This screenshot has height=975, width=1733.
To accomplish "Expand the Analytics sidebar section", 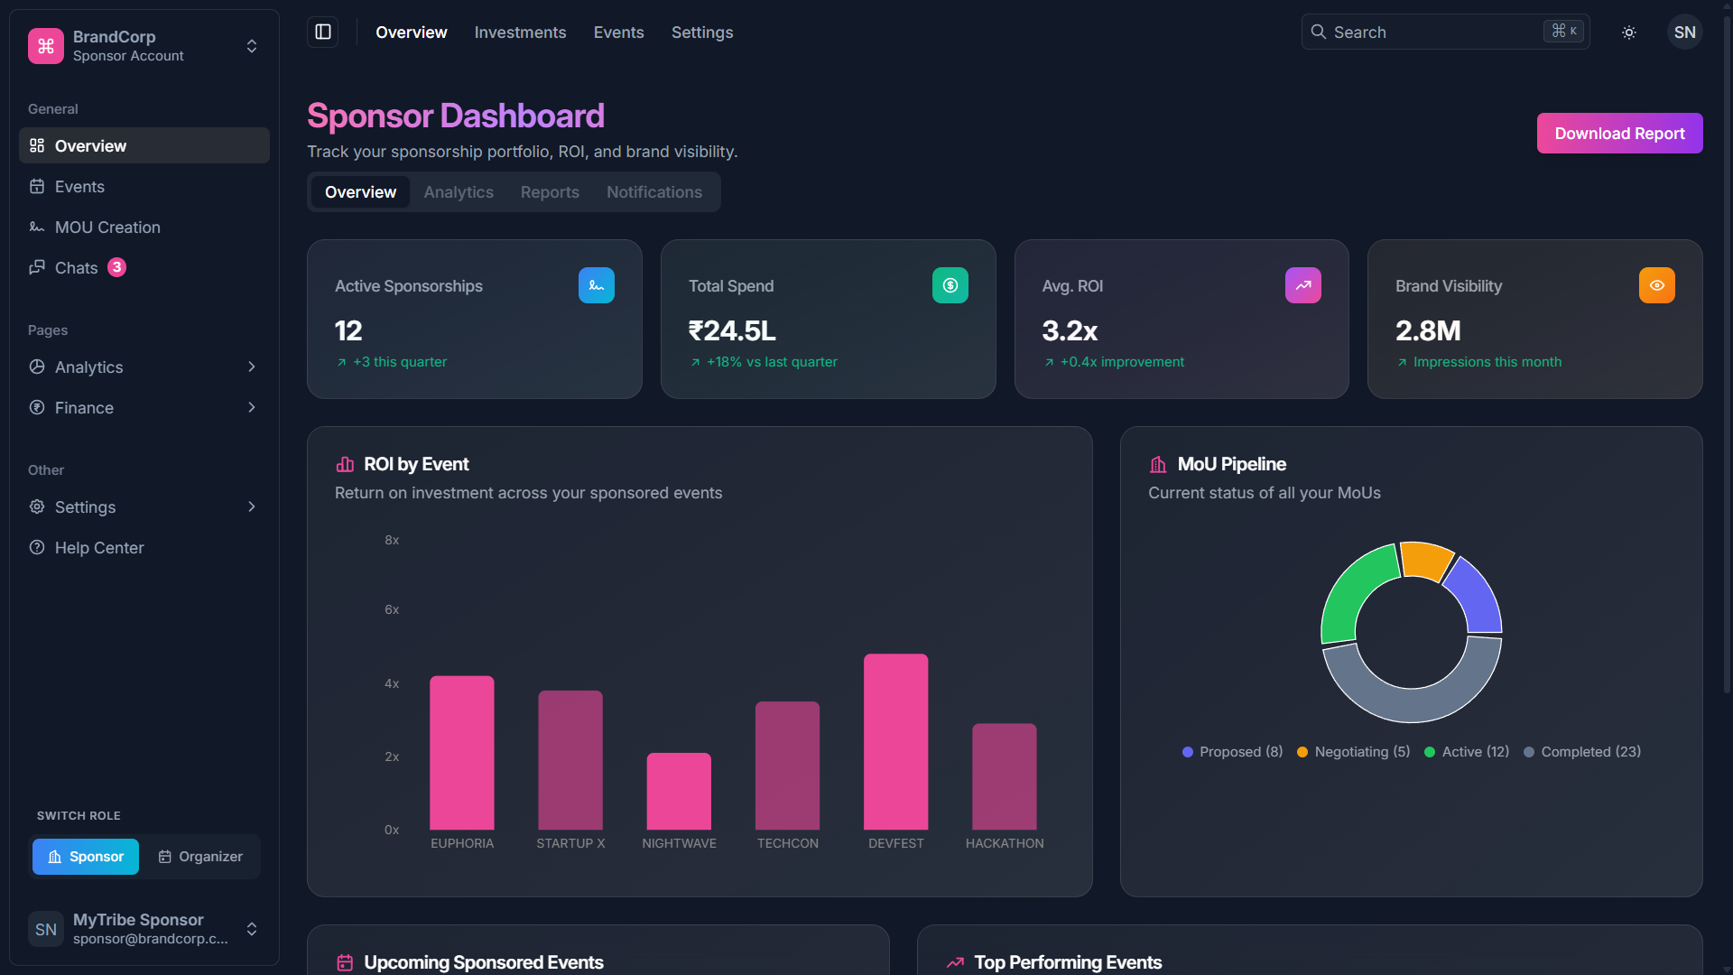I will click(144, 367).
